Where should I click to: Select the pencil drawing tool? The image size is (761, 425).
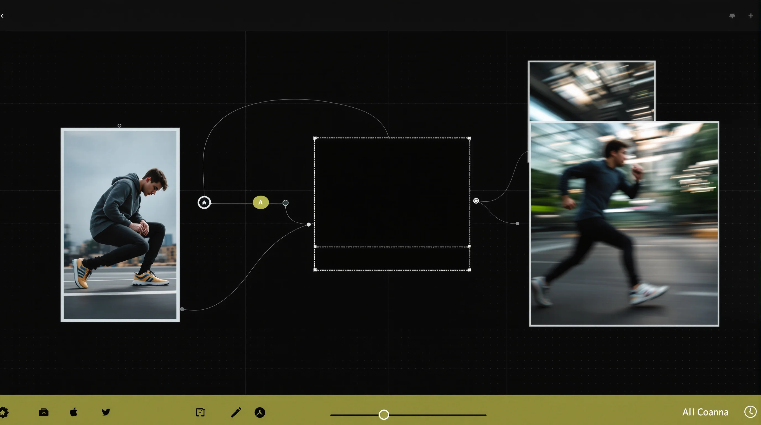(x=236, y=412)
